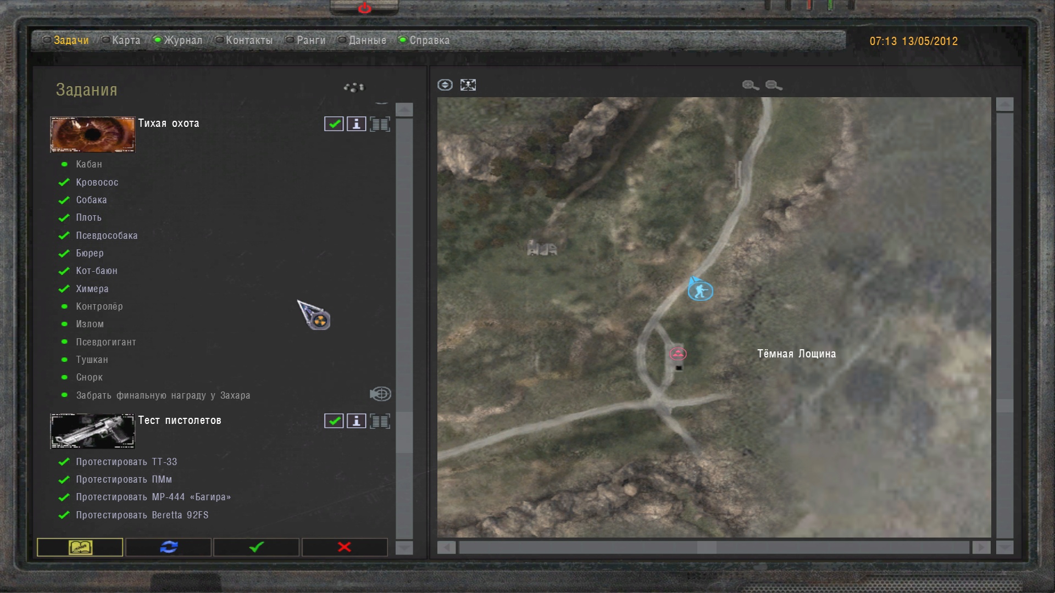Click the quest list scroll down arrow

[404, 547]
